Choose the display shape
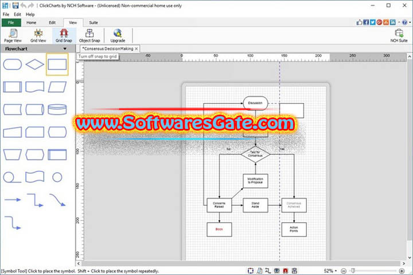This screenshot has width=413, height=275. [57, 132]
